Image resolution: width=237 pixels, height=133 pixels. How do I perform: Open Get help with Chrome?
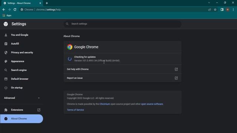pyautogui.click(x=123, y=69)
